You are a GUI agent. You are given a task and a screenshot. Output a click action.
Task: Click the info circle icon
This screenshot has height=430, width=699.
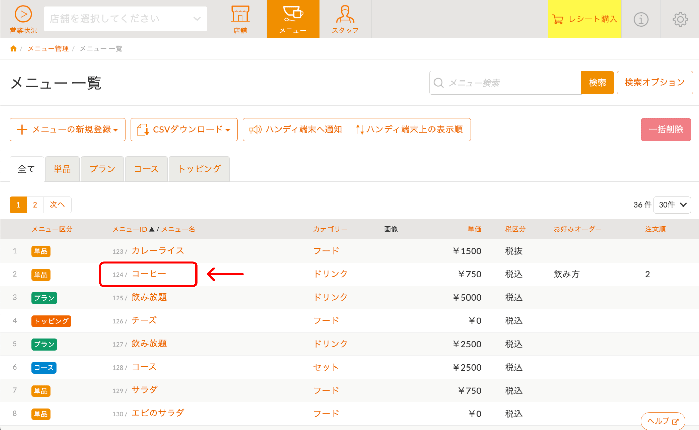(x=641, y=19)
